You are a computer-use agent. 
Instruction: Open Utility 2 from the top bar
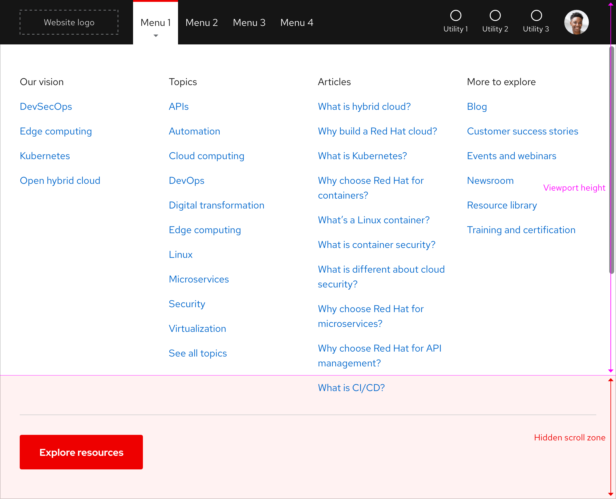point(495,22)
